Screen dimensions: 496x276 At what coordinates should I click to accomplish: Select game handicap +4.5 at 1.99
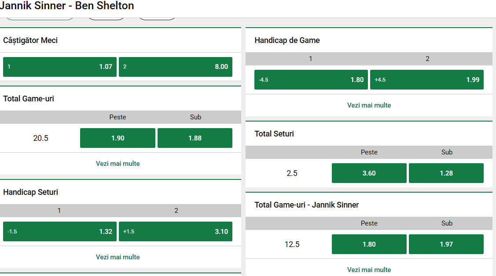pyautogui.click(x=427, y=79)
